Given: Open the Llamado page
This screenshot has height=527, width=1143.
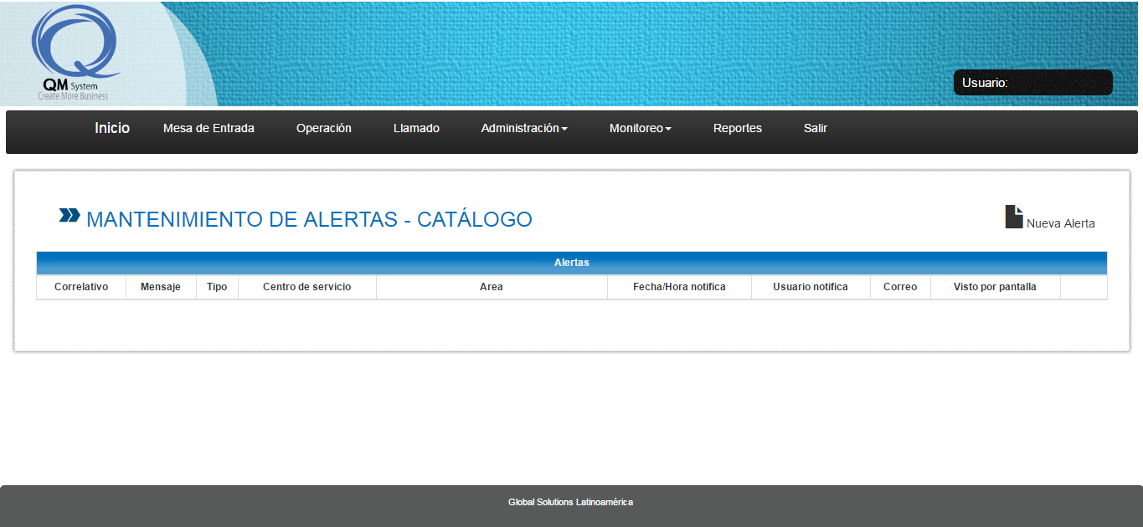Looking at the screenshot, I should pyautogui.click(x=416, y=128).
